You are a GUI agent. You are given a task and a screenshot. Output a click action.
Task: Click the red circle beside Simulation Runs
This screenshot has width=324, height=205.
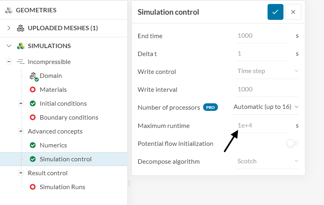point(33,187)
